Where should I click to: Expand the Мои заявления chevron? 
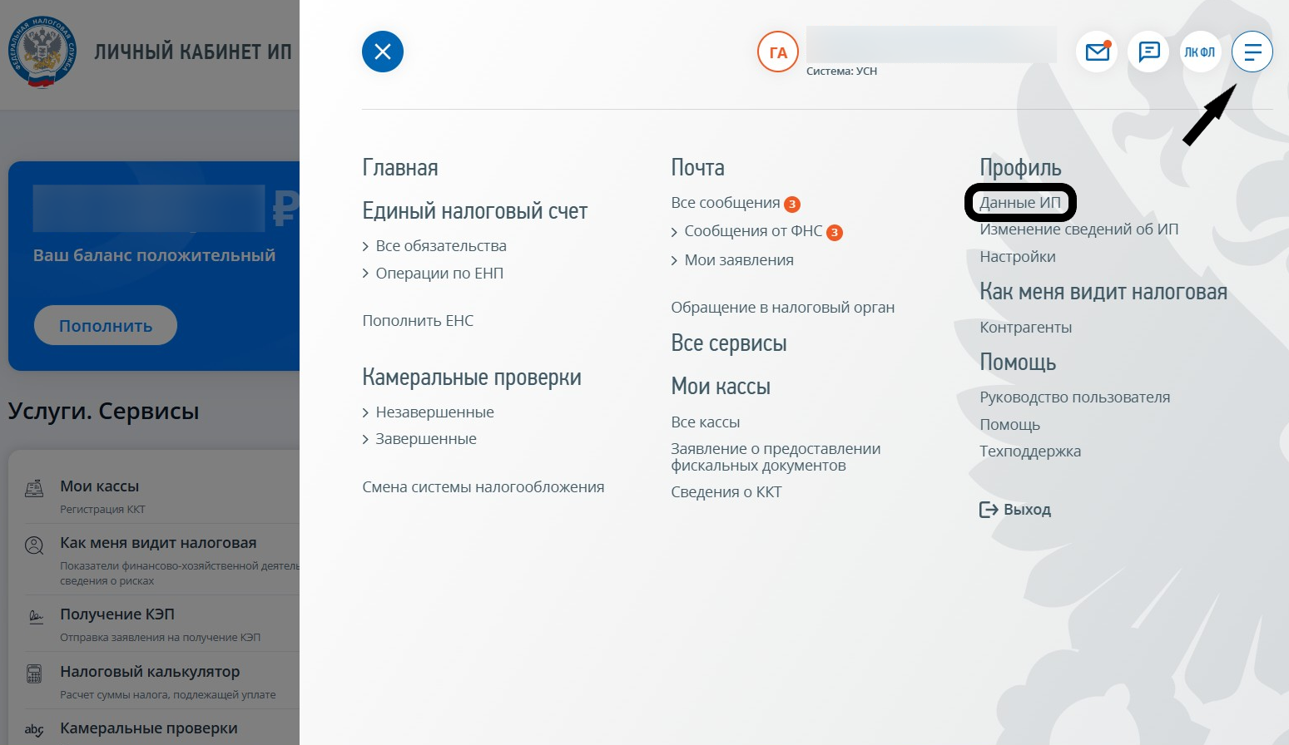coord(675,259)
